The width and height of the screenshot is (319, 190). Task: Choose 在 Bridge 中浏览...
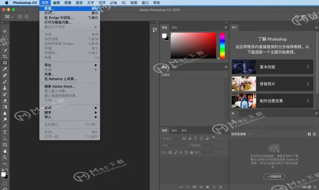click(70, 18)
